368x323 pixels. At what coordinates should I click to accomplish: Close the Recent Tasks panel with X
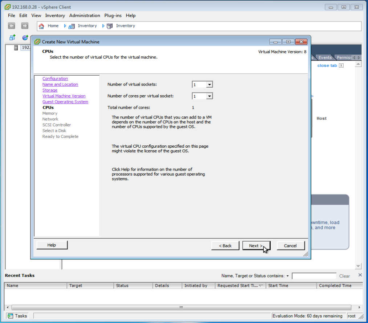[360, 275]
